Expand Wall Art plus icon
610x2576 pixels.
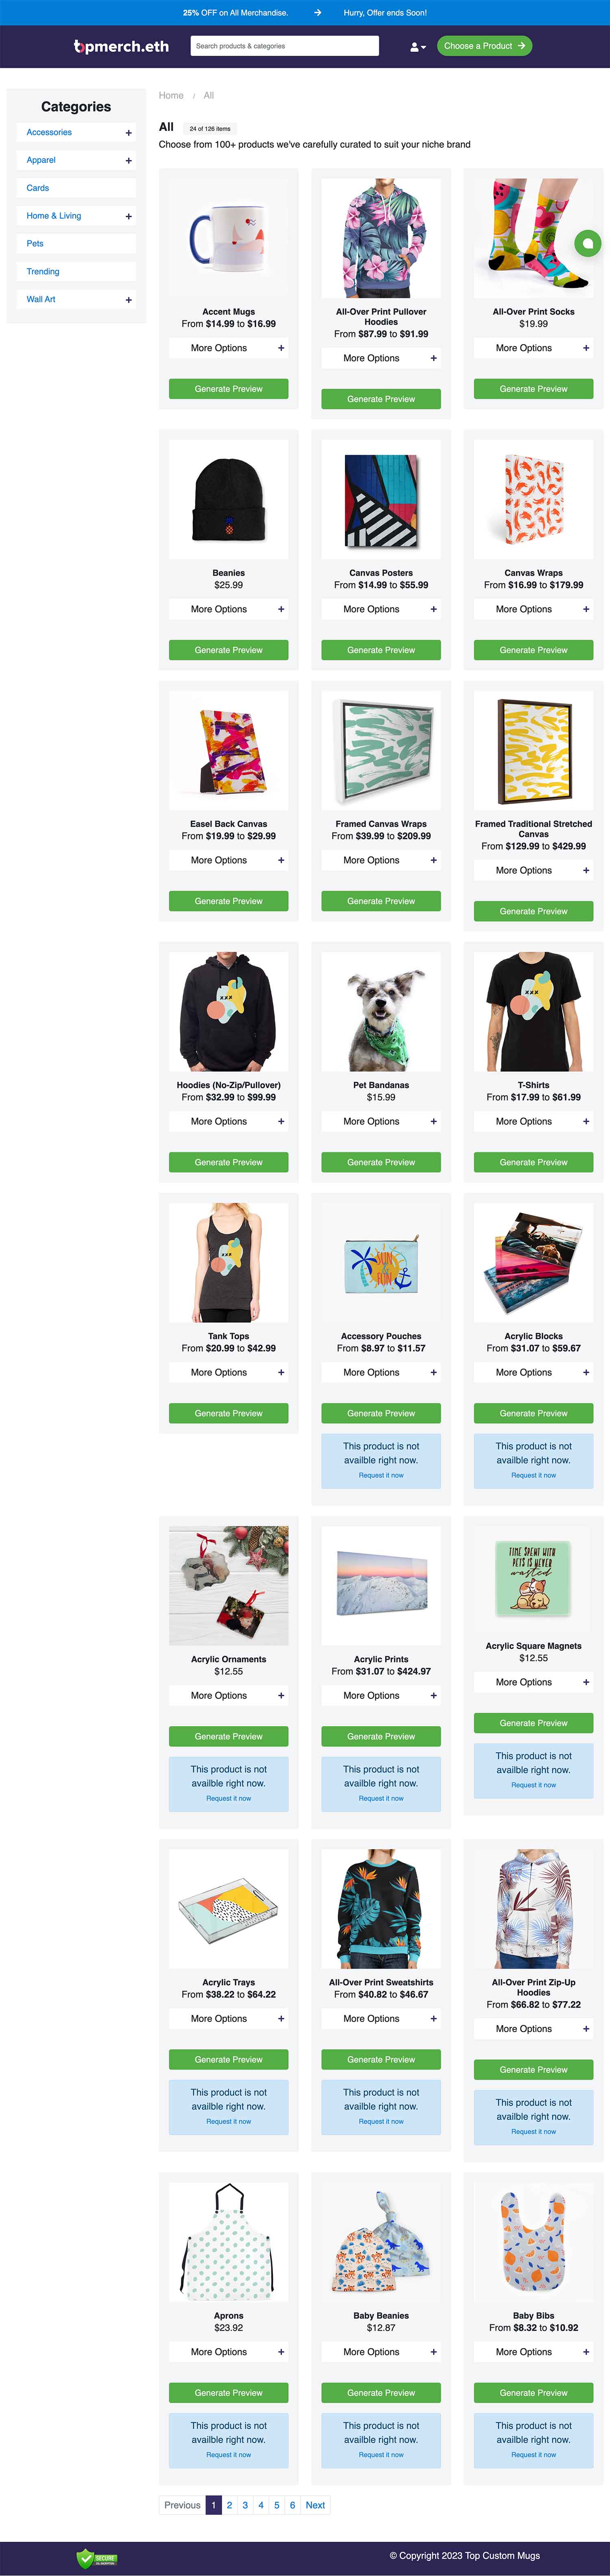click(128, 300)
